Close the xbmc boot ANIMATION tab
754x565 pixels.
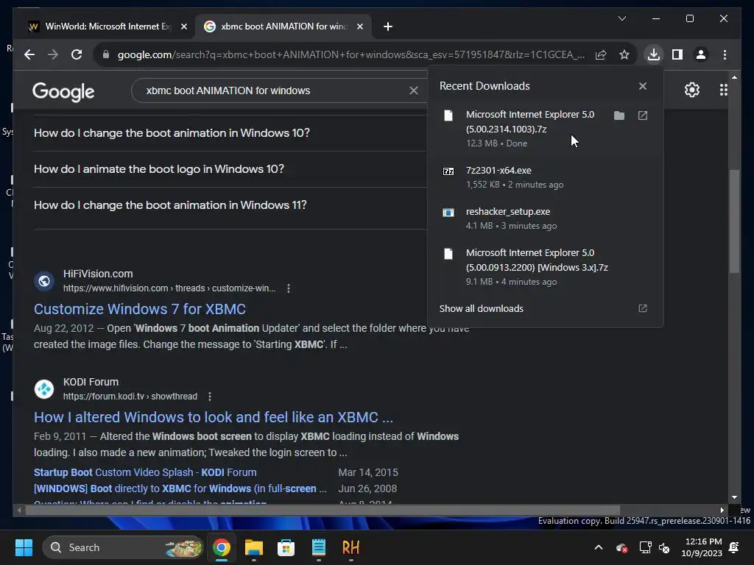pos(359,26)
